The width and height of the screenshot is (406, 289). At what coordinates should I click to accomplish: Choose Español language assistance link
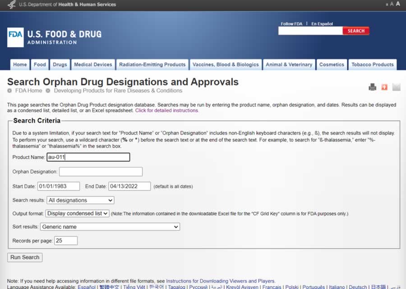[87, 287]
